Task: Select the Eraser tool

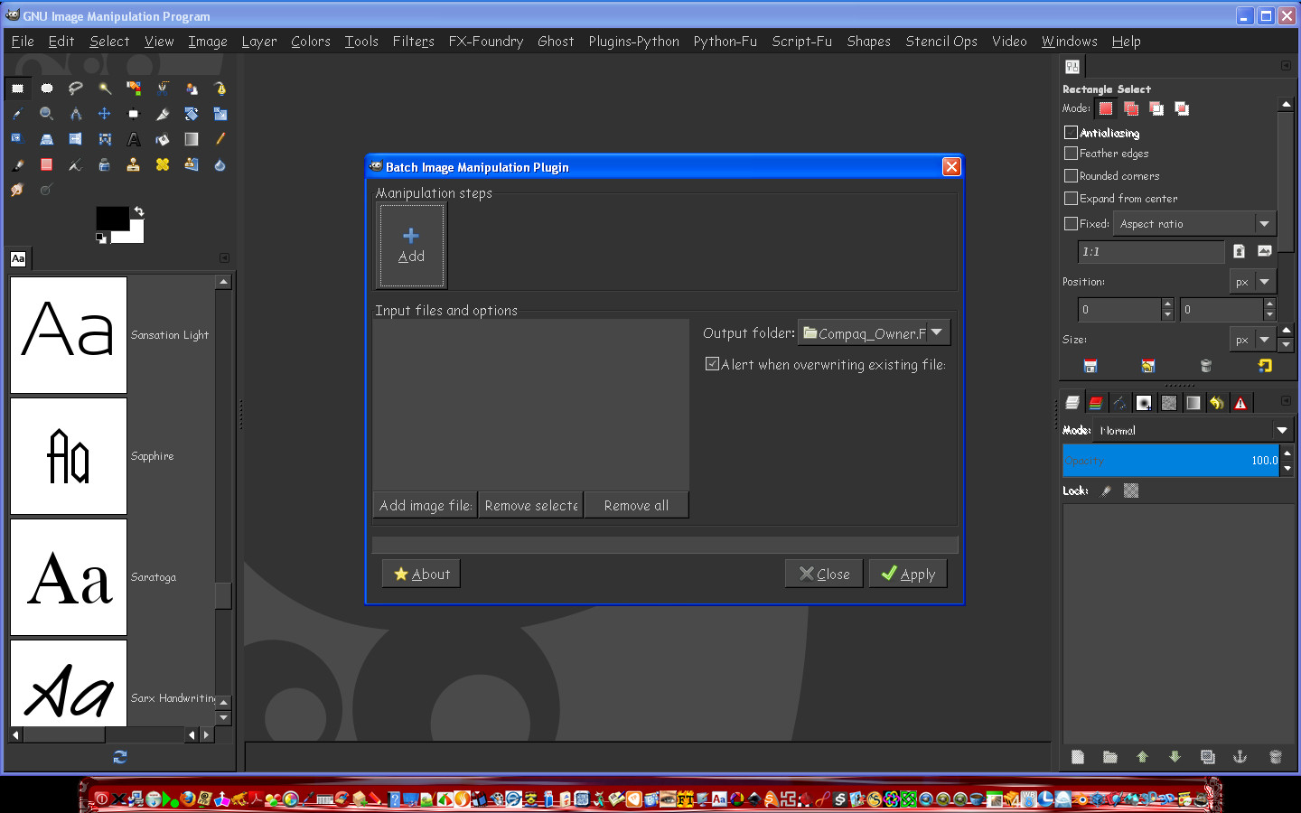Action: (46, 164)
